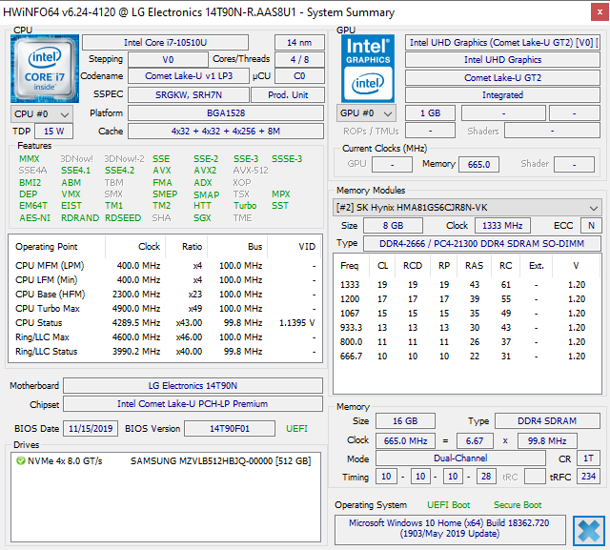Image resolution: width=610 pixels, height=550 pixels.
Task: Expand the SK Hynix memory module dropdown
Action: (467, 207)
